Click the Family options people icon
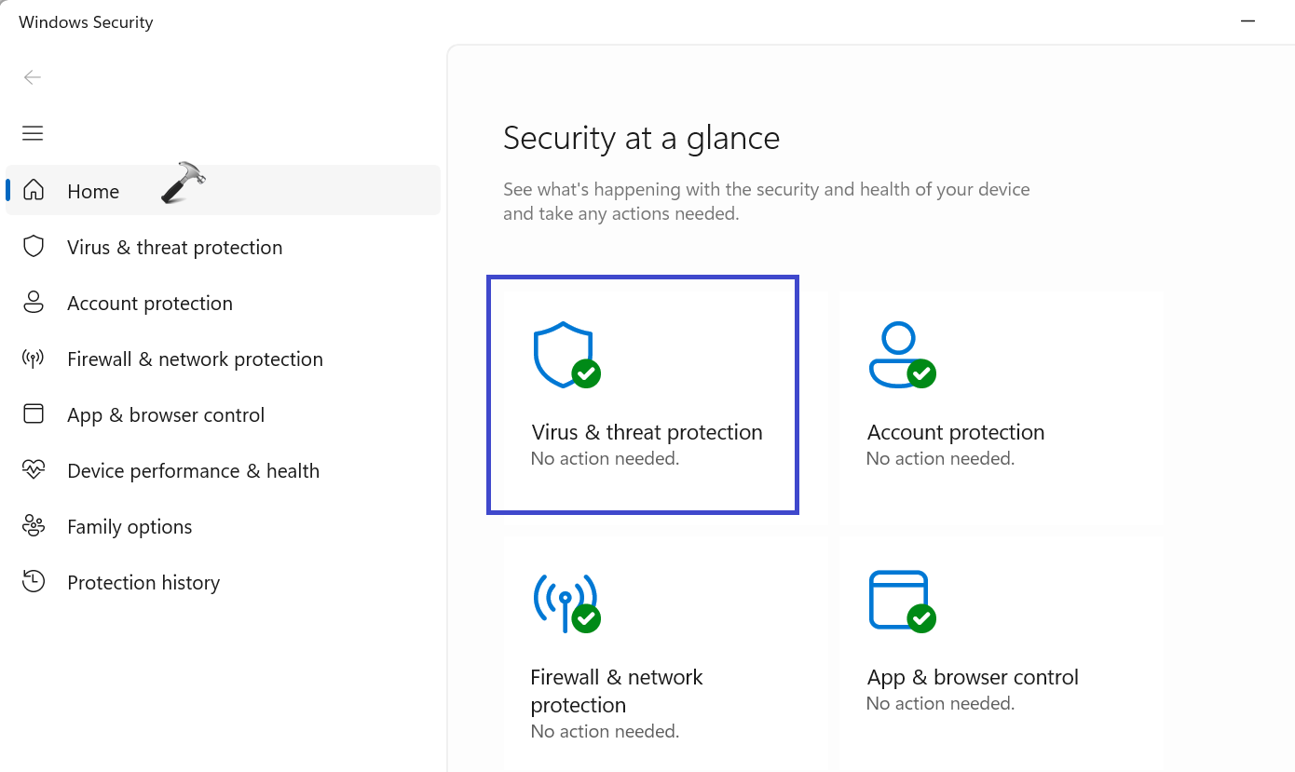Screen dimensions: 1295x772 tap(34, 526)
